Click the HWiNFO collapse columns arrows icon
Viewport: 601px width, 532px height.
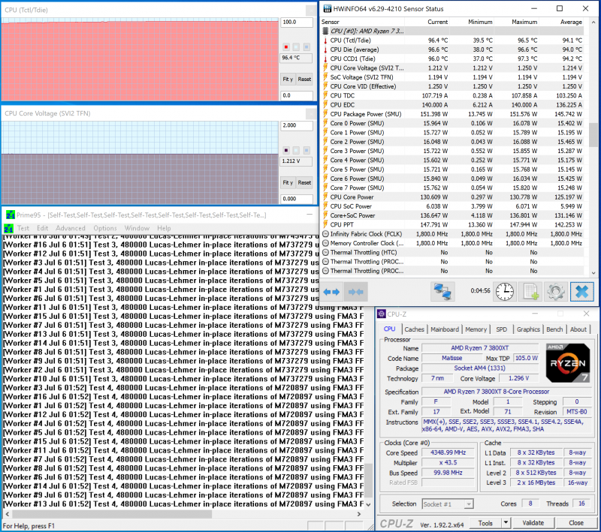pos(355,292)
